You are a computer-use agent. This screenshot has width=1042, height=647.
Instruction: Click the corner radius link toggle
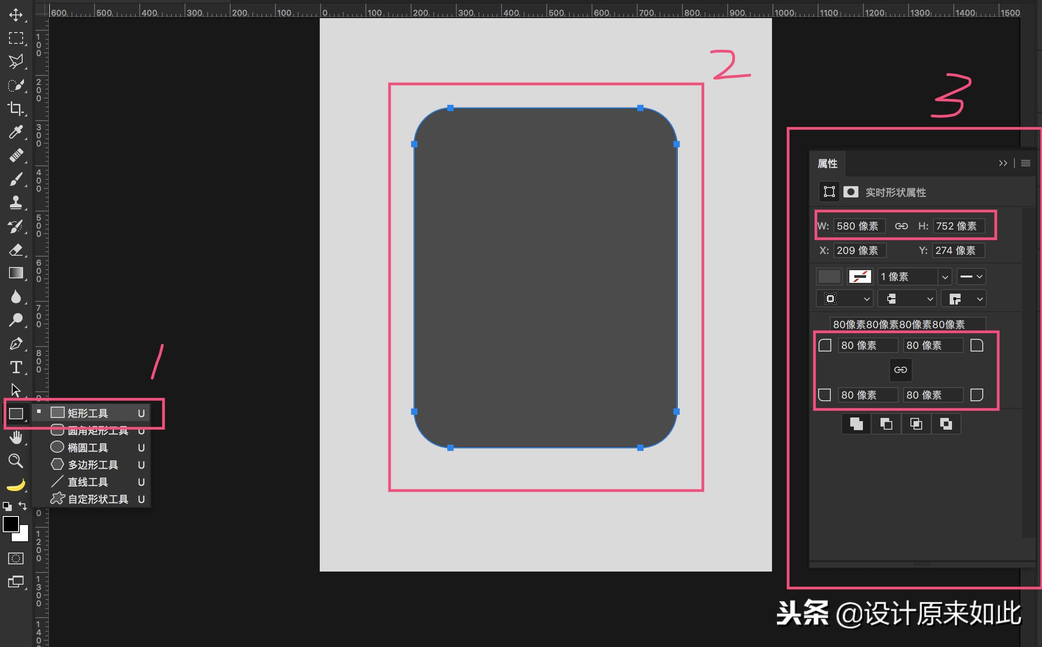[x=900, y=370]
